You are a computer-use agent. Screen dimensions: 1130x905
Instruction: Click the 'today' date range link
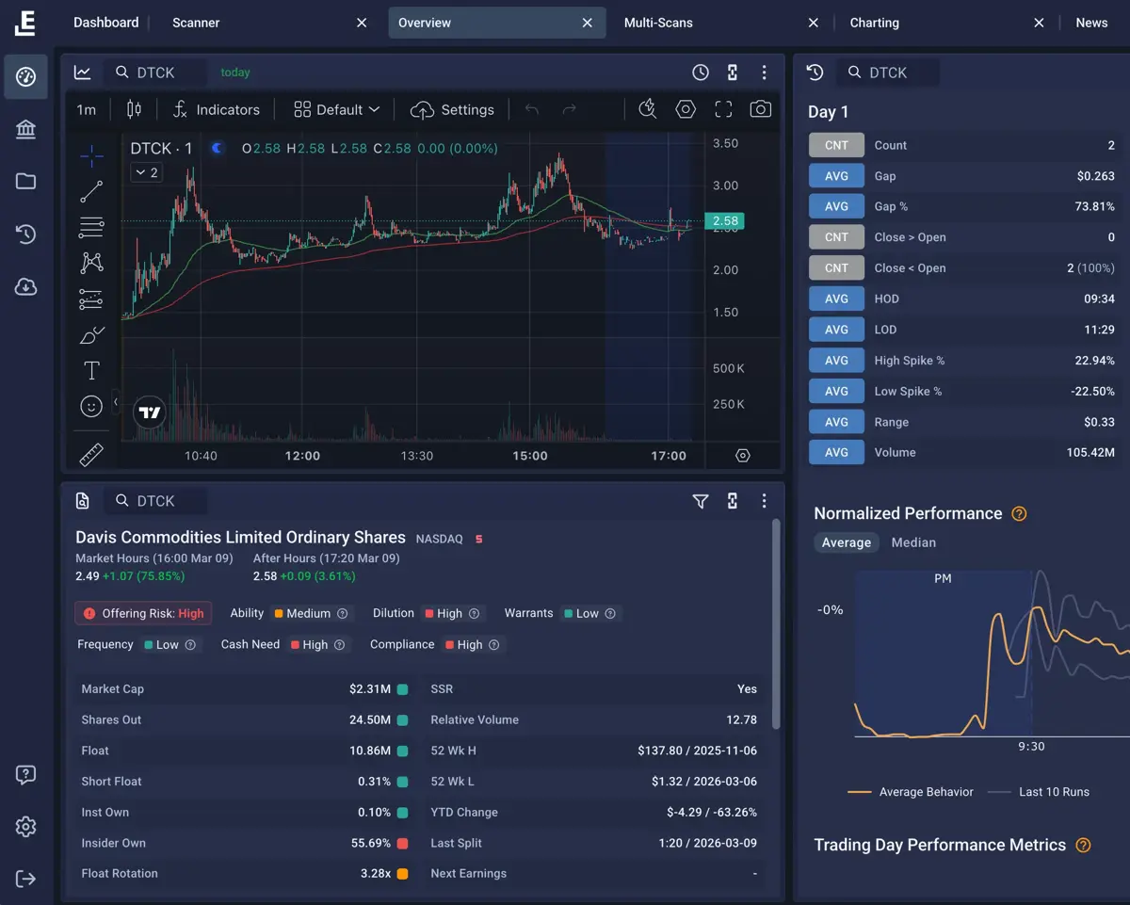[234, 72]
